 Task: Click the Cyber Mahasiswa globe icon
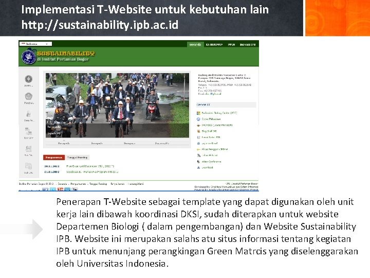(198, 119)
